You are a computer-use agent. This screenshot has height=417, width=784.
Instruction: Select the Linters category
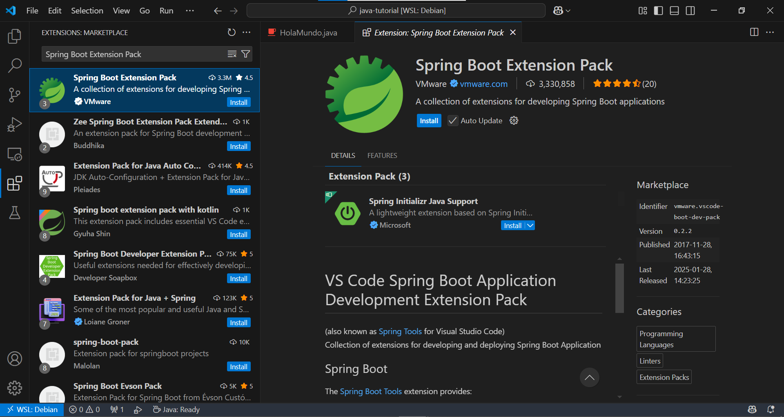[x=650, y=361]
